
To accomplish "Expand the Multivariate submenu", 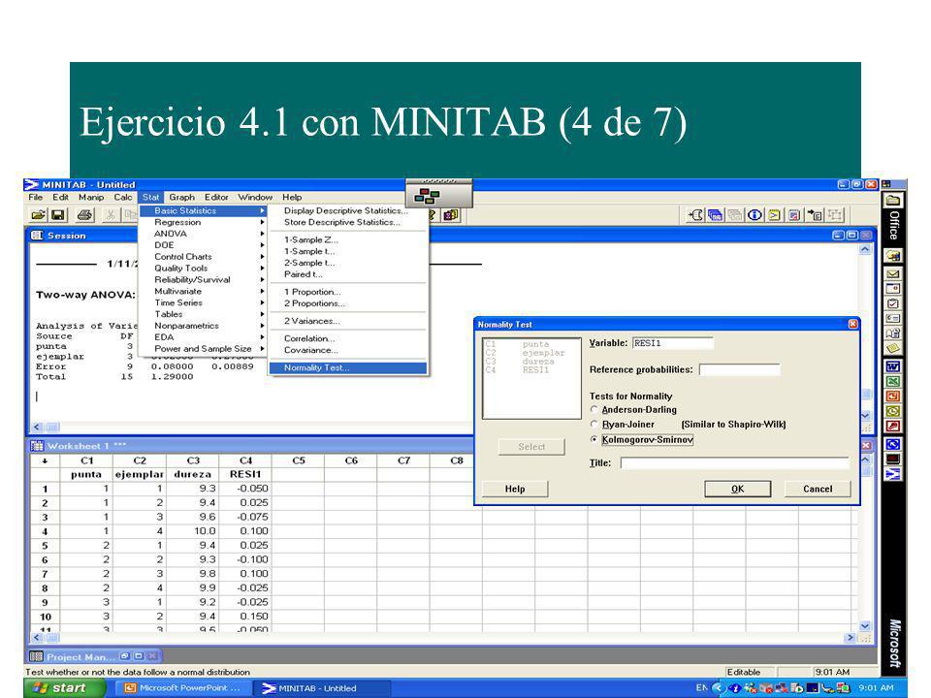I will coord(203,291).
